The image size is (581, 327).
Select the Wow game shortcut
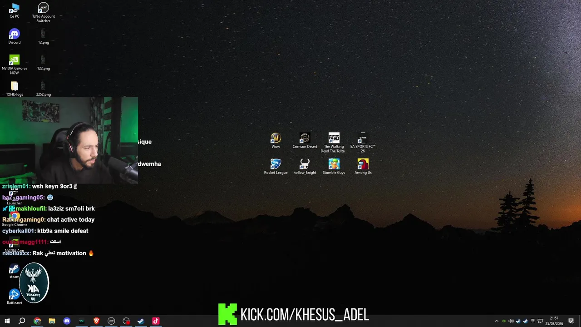276,141
